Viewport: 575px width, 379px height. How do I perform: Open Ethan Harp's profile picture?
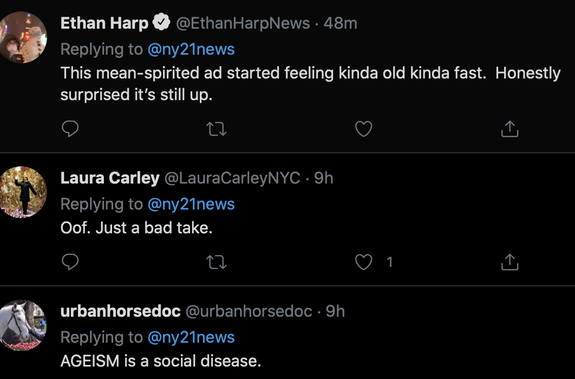click(x=23, y=38)
